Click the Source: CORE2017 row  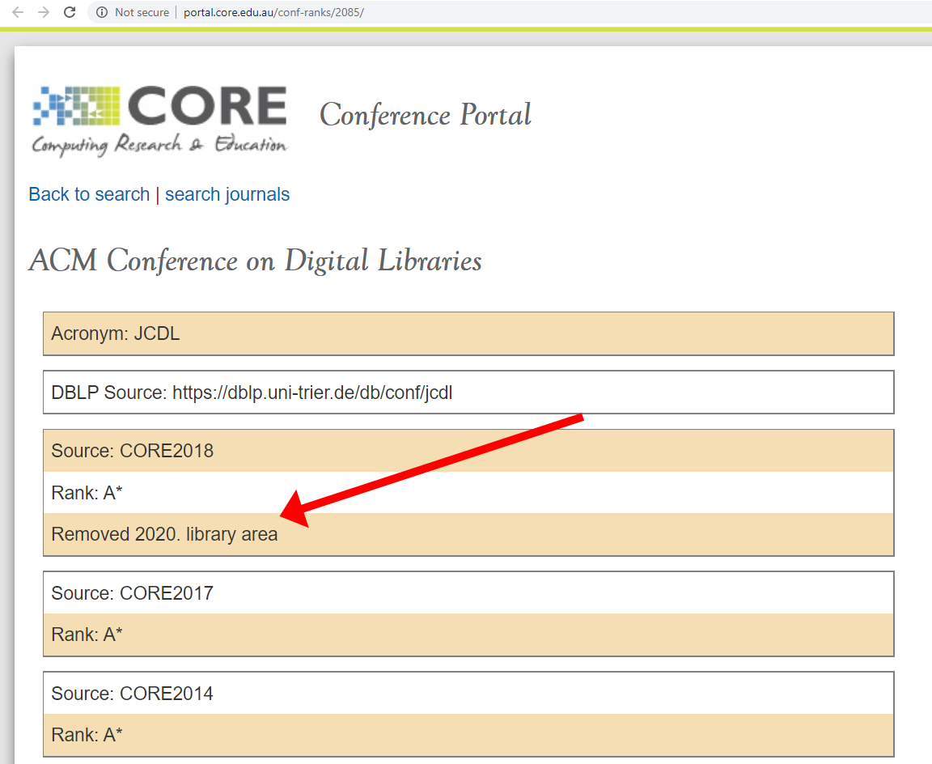pyautogui.click(x=468, y=592)
